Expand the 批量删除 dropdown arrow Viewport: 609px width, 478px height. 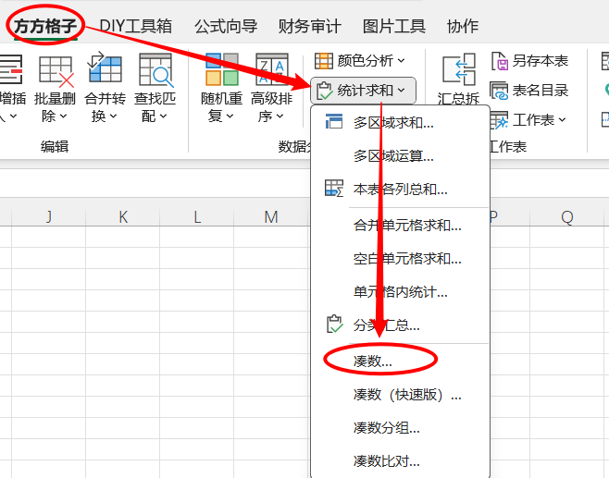pyautogui.click(x=64, y=116)
